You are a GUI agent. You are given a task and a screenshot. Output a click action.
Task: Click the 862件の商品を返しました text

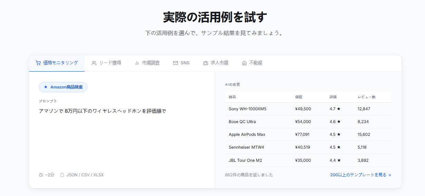point(249,175)
